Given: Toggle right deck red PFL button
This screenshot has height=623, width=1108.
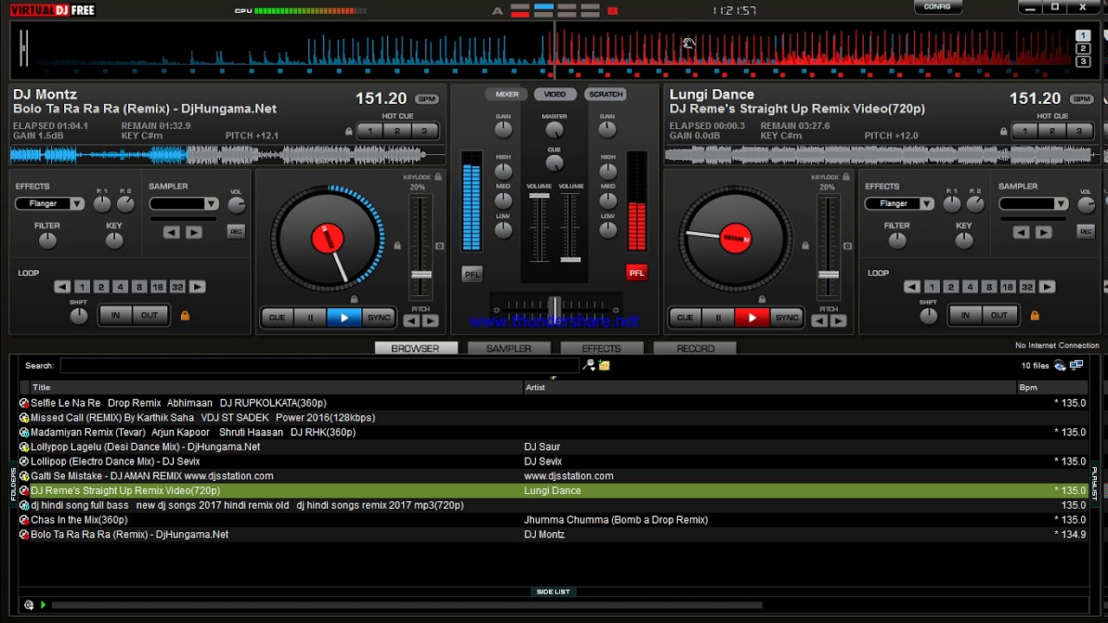Looking at the screenshot, I should tap(636, 273).
